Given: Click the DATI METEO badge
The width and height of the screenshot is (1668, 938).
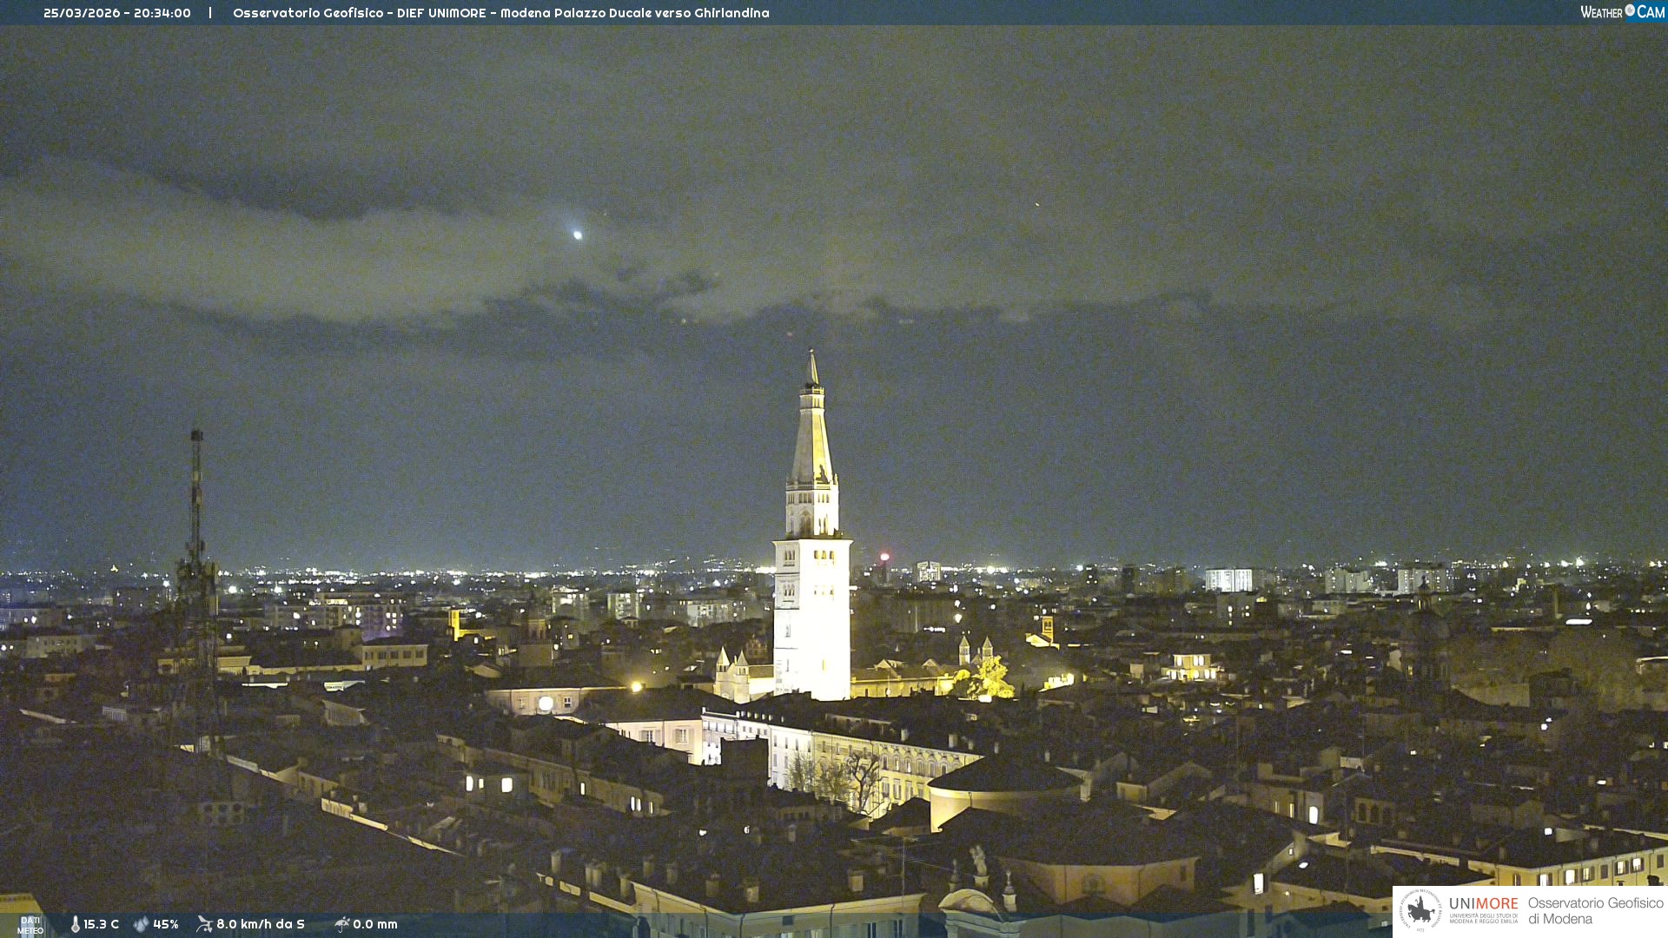Looking at the screenshot, I should [x=30, y=925].
